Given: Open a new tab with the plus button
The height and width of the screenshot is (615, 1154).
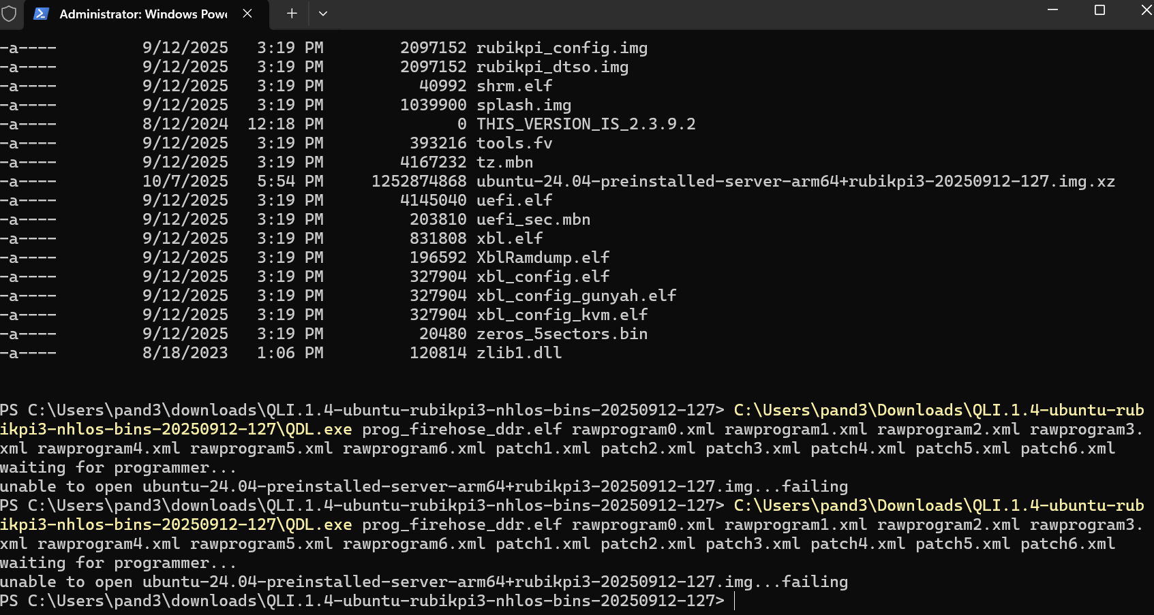Looking at the screenshot, I should coord(292,14).
